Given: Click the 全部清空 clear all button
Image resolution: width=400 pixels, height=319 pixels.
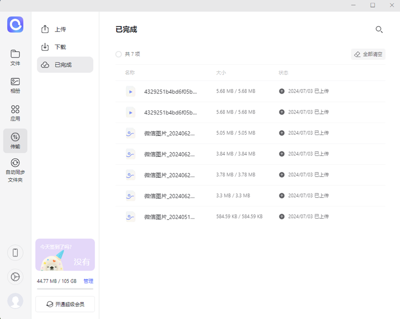Looking at the screenshot, I should click(x=368, y=54).
